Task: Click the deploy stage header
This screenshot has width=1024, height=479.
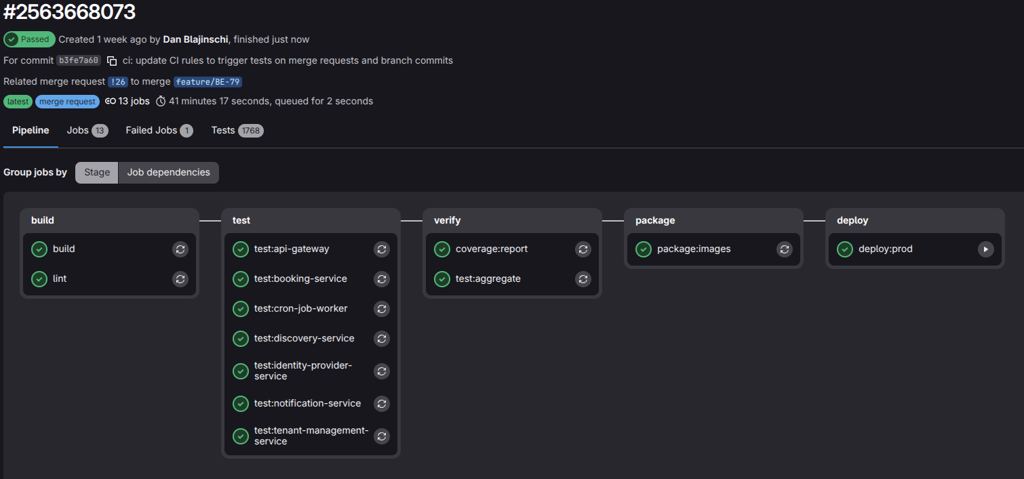Action: 852,220
